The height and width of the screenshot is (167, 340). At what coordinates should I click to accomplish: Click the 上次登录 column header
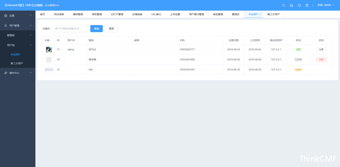255,40
